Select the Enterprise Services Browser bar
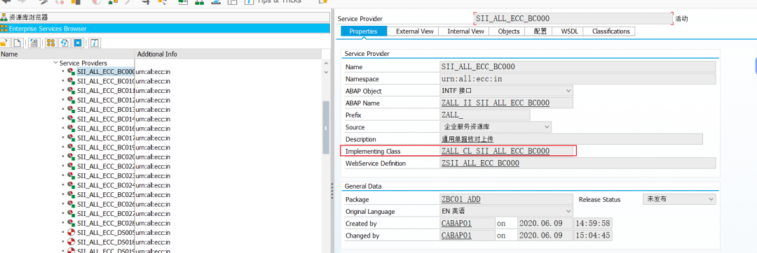 [x=165, y=29]
